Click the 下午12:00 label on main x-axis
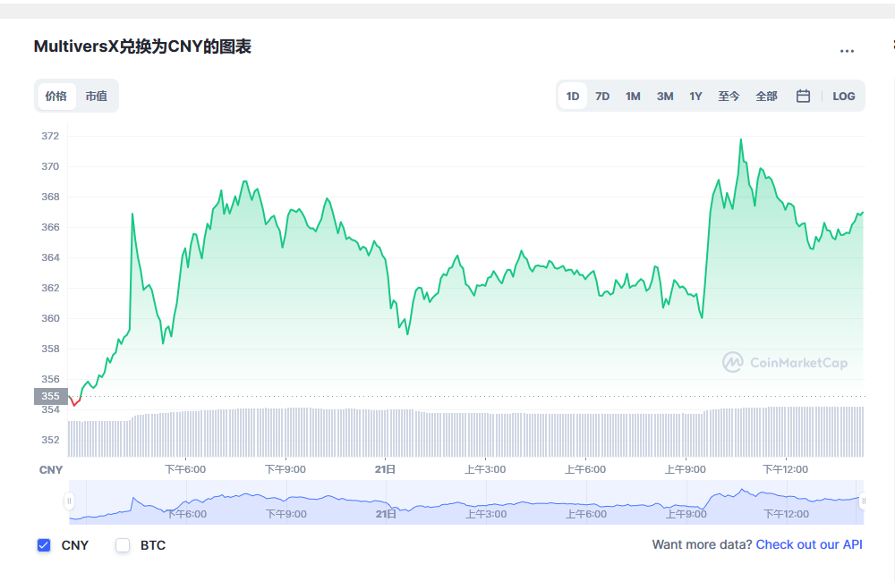Viewport: 895px width, 581px height. point(786,469)
